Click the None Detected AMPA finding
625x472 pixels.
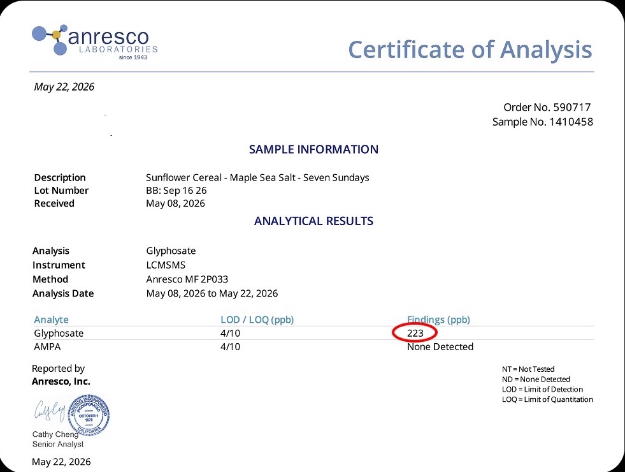point(440,347)
